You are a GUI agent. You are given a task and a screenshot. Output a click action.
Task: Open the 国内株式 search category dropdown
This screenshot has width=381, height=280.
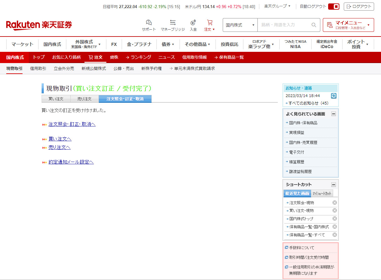pos(240,25)
